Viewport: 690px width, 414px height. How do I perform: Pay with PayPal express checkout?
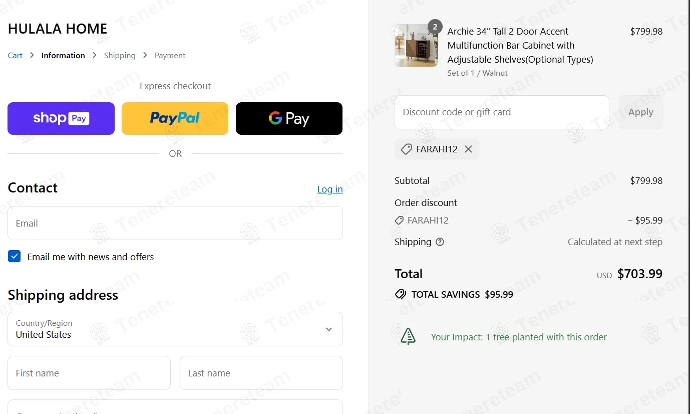(x=175, y=119)
